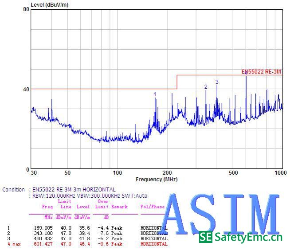This screenshot has width=290, height=250.
Task: Click over limit value -5.2
Action: (103, 238)
